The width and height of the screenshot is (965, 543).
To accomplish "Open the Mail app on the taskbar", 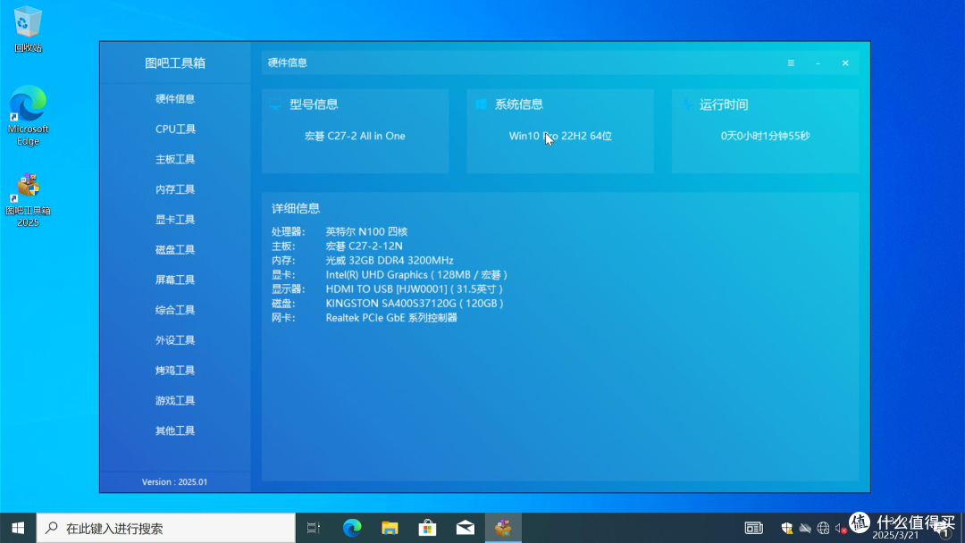I will tap(466, 528).
